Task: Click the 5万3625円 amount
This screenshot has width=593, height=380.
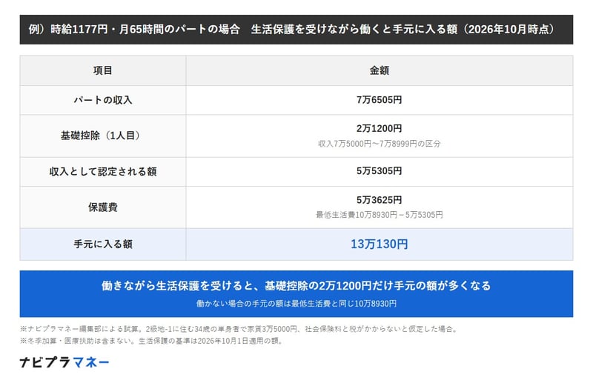Action: click(x=379, y=200)
